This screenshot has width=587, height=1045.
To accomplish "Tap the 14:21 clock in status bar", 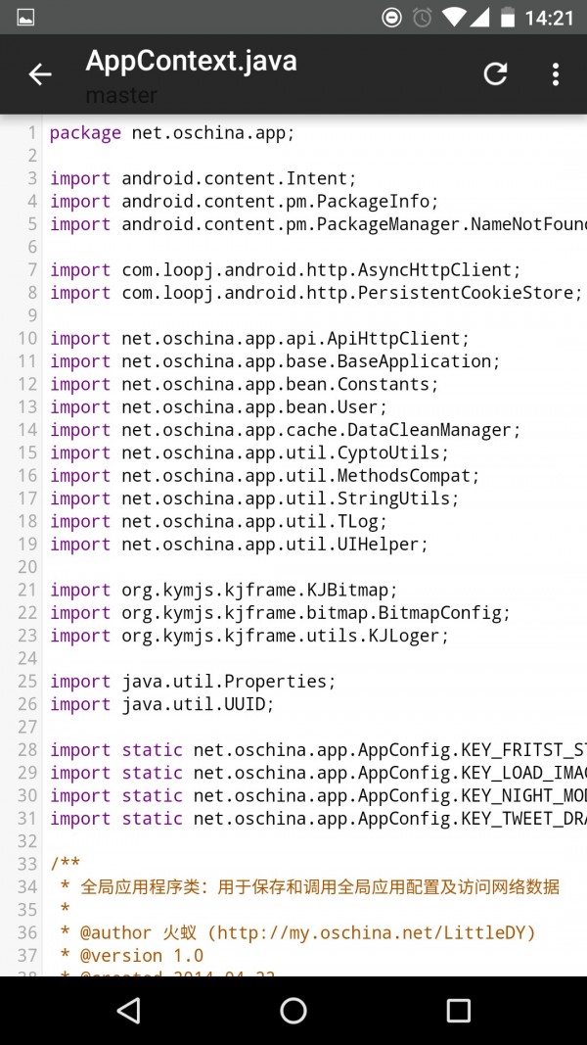I will [x=549, y=17].
